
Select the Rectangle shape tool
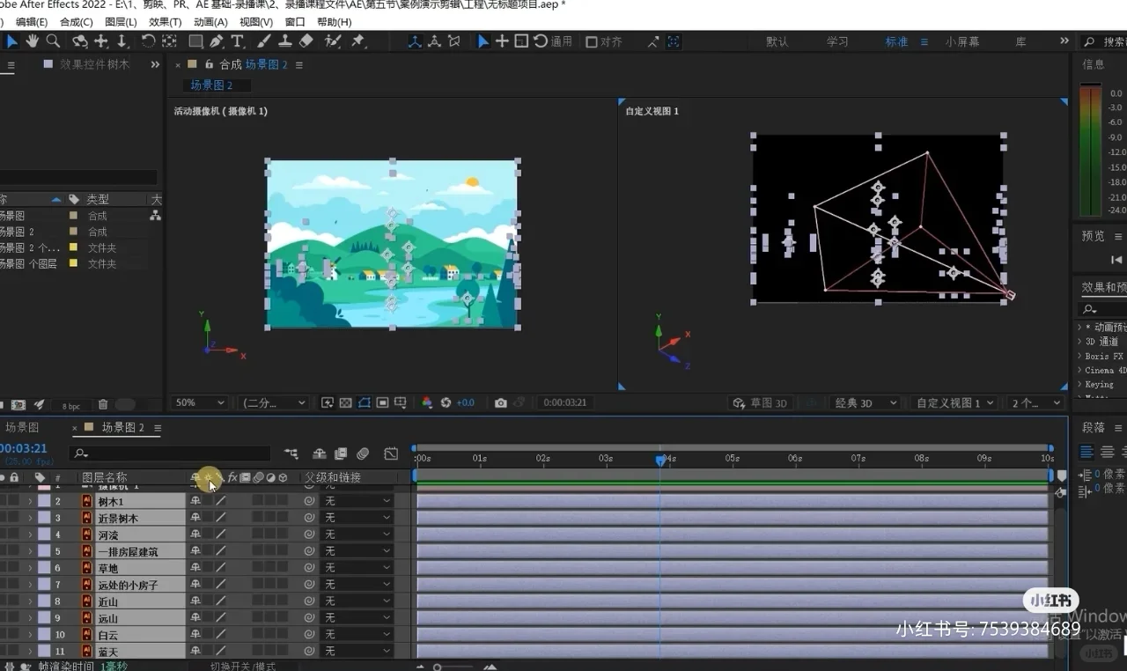tap(195, 41)
